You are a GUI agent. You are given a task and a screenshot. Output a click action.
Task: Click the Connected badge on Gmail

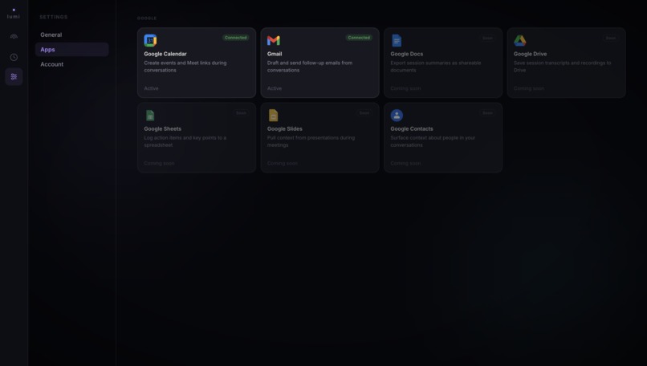pos(359,38)
